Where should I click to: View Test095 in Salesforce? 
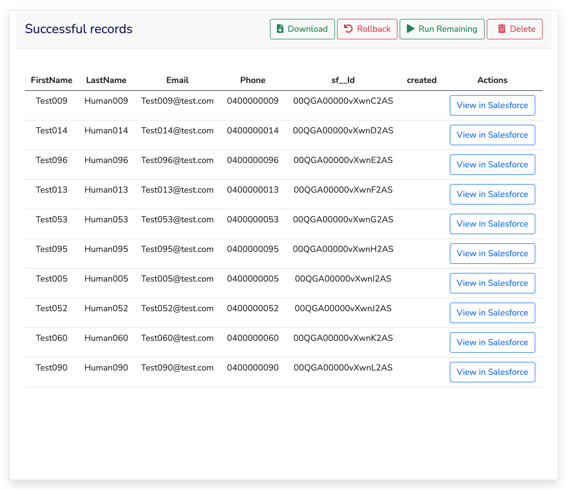pos(492,253)
